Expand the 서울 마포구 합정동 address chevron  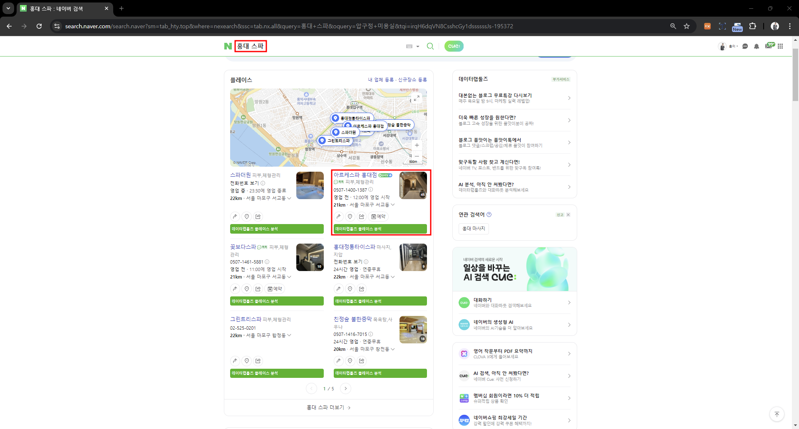(x=289, y=335)
